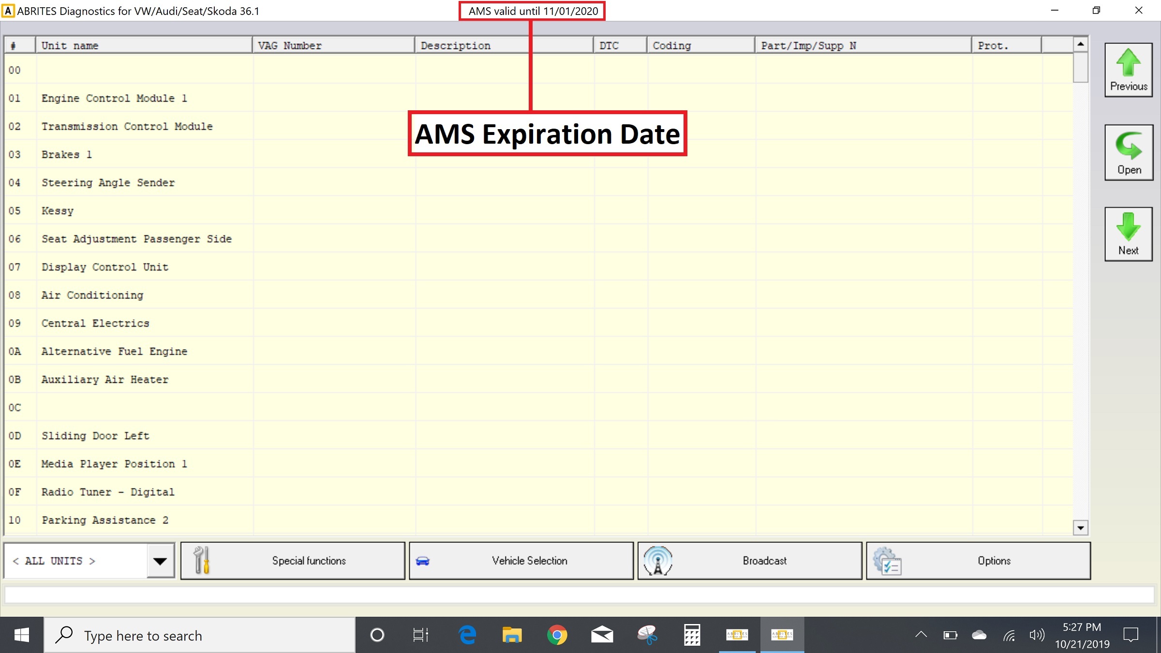The width and height of the screenshot is (1161, 653).
Task: Click scrollbar down arrow in unit list
Action: point(1080,528)
